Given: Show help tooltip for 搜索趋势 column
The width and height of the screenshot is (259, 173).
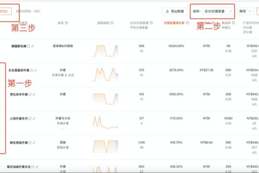Looking at the screenshot, I should tap(112, 23).
